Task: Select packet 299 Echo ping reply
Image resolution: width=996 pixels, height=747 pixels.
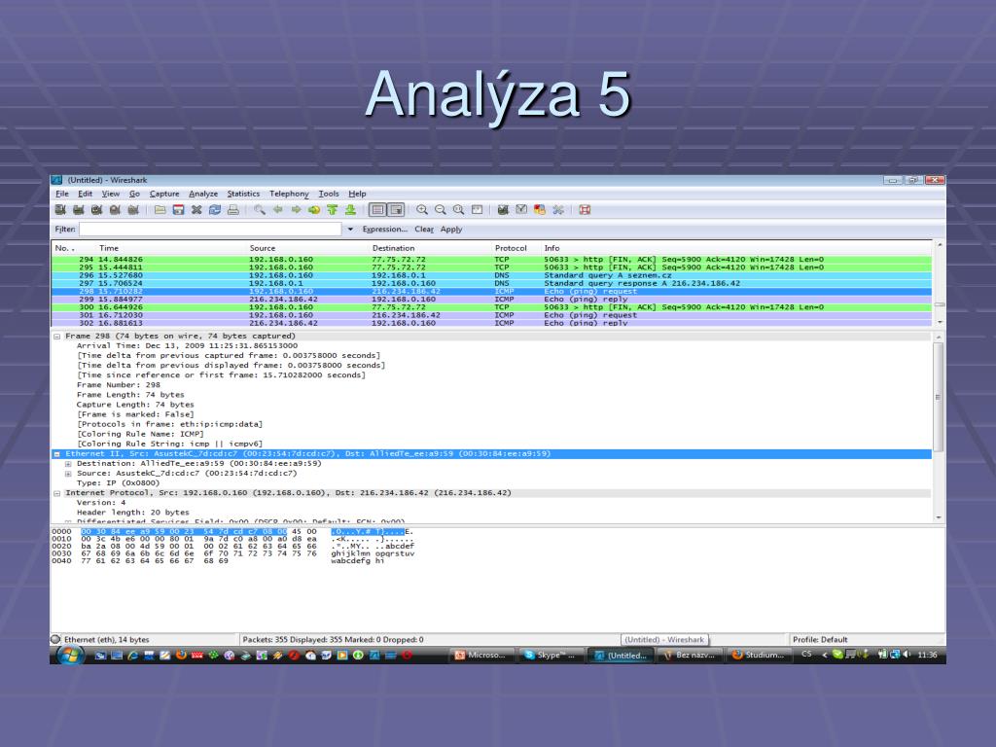Action: [x=491, y=300]
